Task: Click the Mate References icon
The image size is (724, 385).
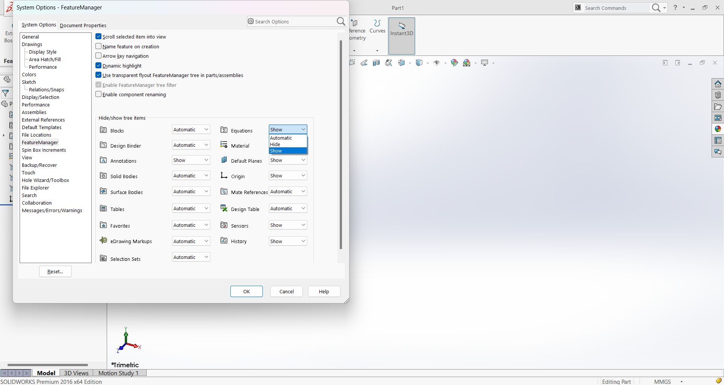Action: point(224,191)
